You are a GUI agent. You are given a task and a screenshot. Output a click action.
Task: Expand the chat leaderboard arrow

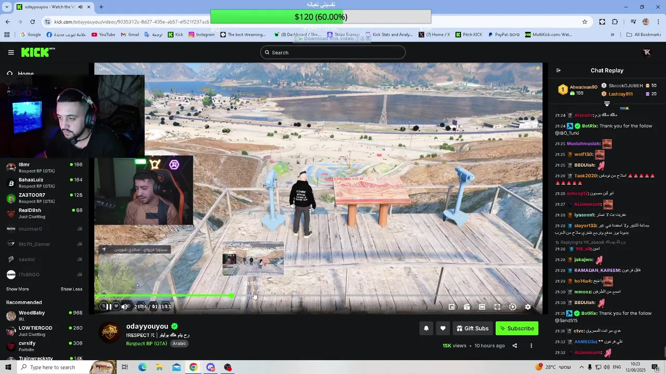[x=607, y=104]
